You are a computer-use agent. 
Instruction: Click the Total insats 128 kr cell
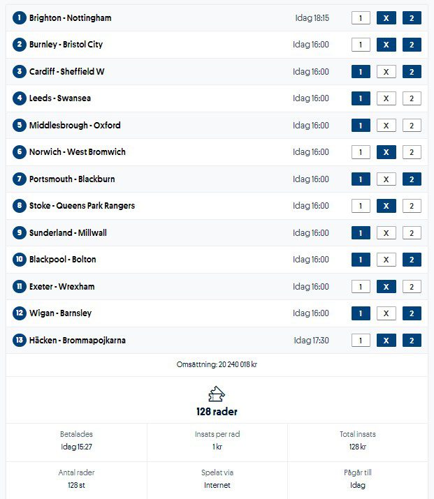point(357,440)
